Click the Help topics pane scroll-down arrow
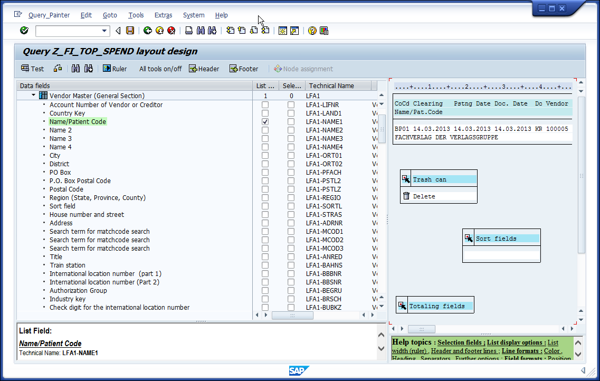Image resolution: width=600 pixels, height=381 pixels. point(578,355)
